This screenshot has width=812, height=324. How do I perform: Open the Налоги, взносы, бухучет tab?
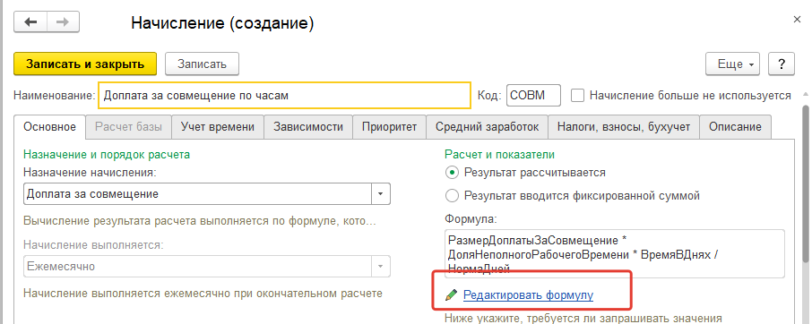[624, 127]
